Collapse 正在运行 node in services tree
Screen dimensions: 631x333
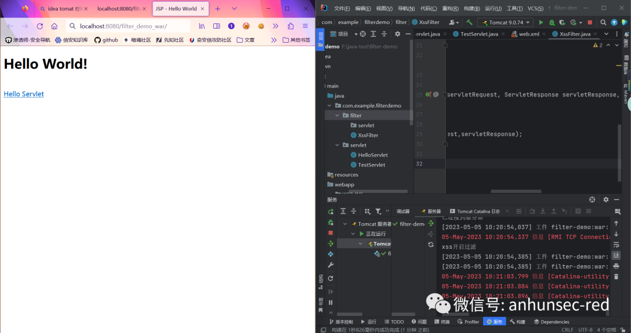pyautogui.click(x=353, y=234)
